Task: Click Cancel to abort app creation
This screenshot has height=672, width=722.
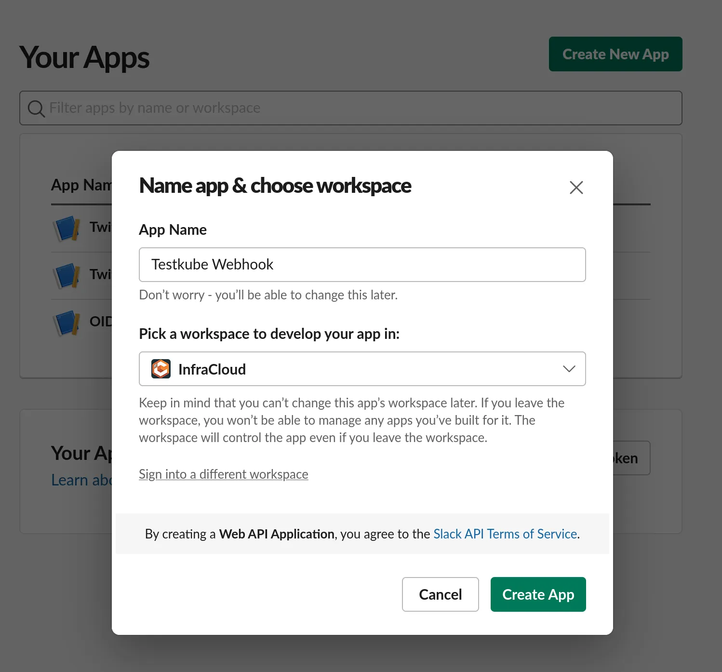Action: 440,594
